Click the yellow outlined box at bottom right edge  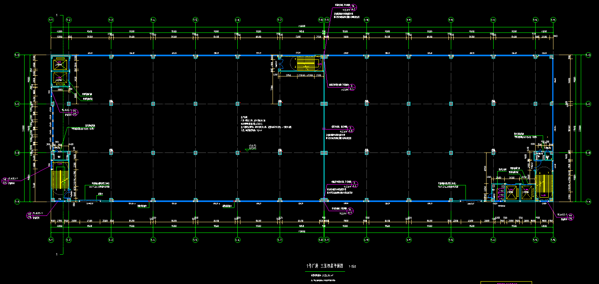click(x=506, y=282)
